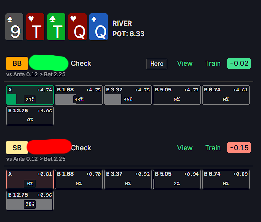Select BB bet 6.74 option +4.61
The height and width of the screenshot is (222, 261).
(226, 95)
